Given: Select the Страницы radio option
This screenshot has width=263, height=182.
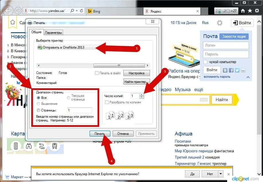Looking at the screenshot, I should (38, 110).
